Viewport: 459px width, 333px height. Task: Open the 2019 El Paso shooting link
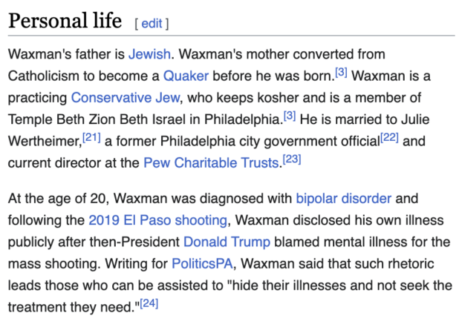157,220
